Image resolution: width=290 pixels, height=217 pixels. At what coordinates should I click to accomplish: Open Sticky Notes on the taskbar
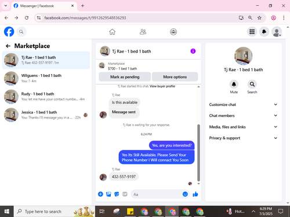[x=130, y=211]
